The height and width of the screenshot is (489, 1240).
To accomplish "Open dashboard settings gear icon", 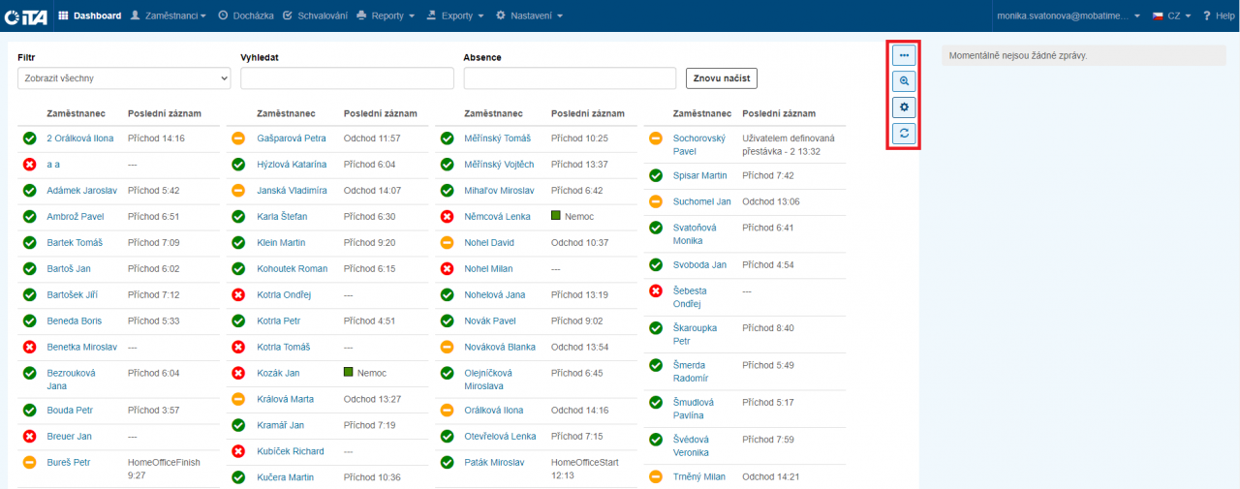I will pyautogui.click(x=903, y=107).
